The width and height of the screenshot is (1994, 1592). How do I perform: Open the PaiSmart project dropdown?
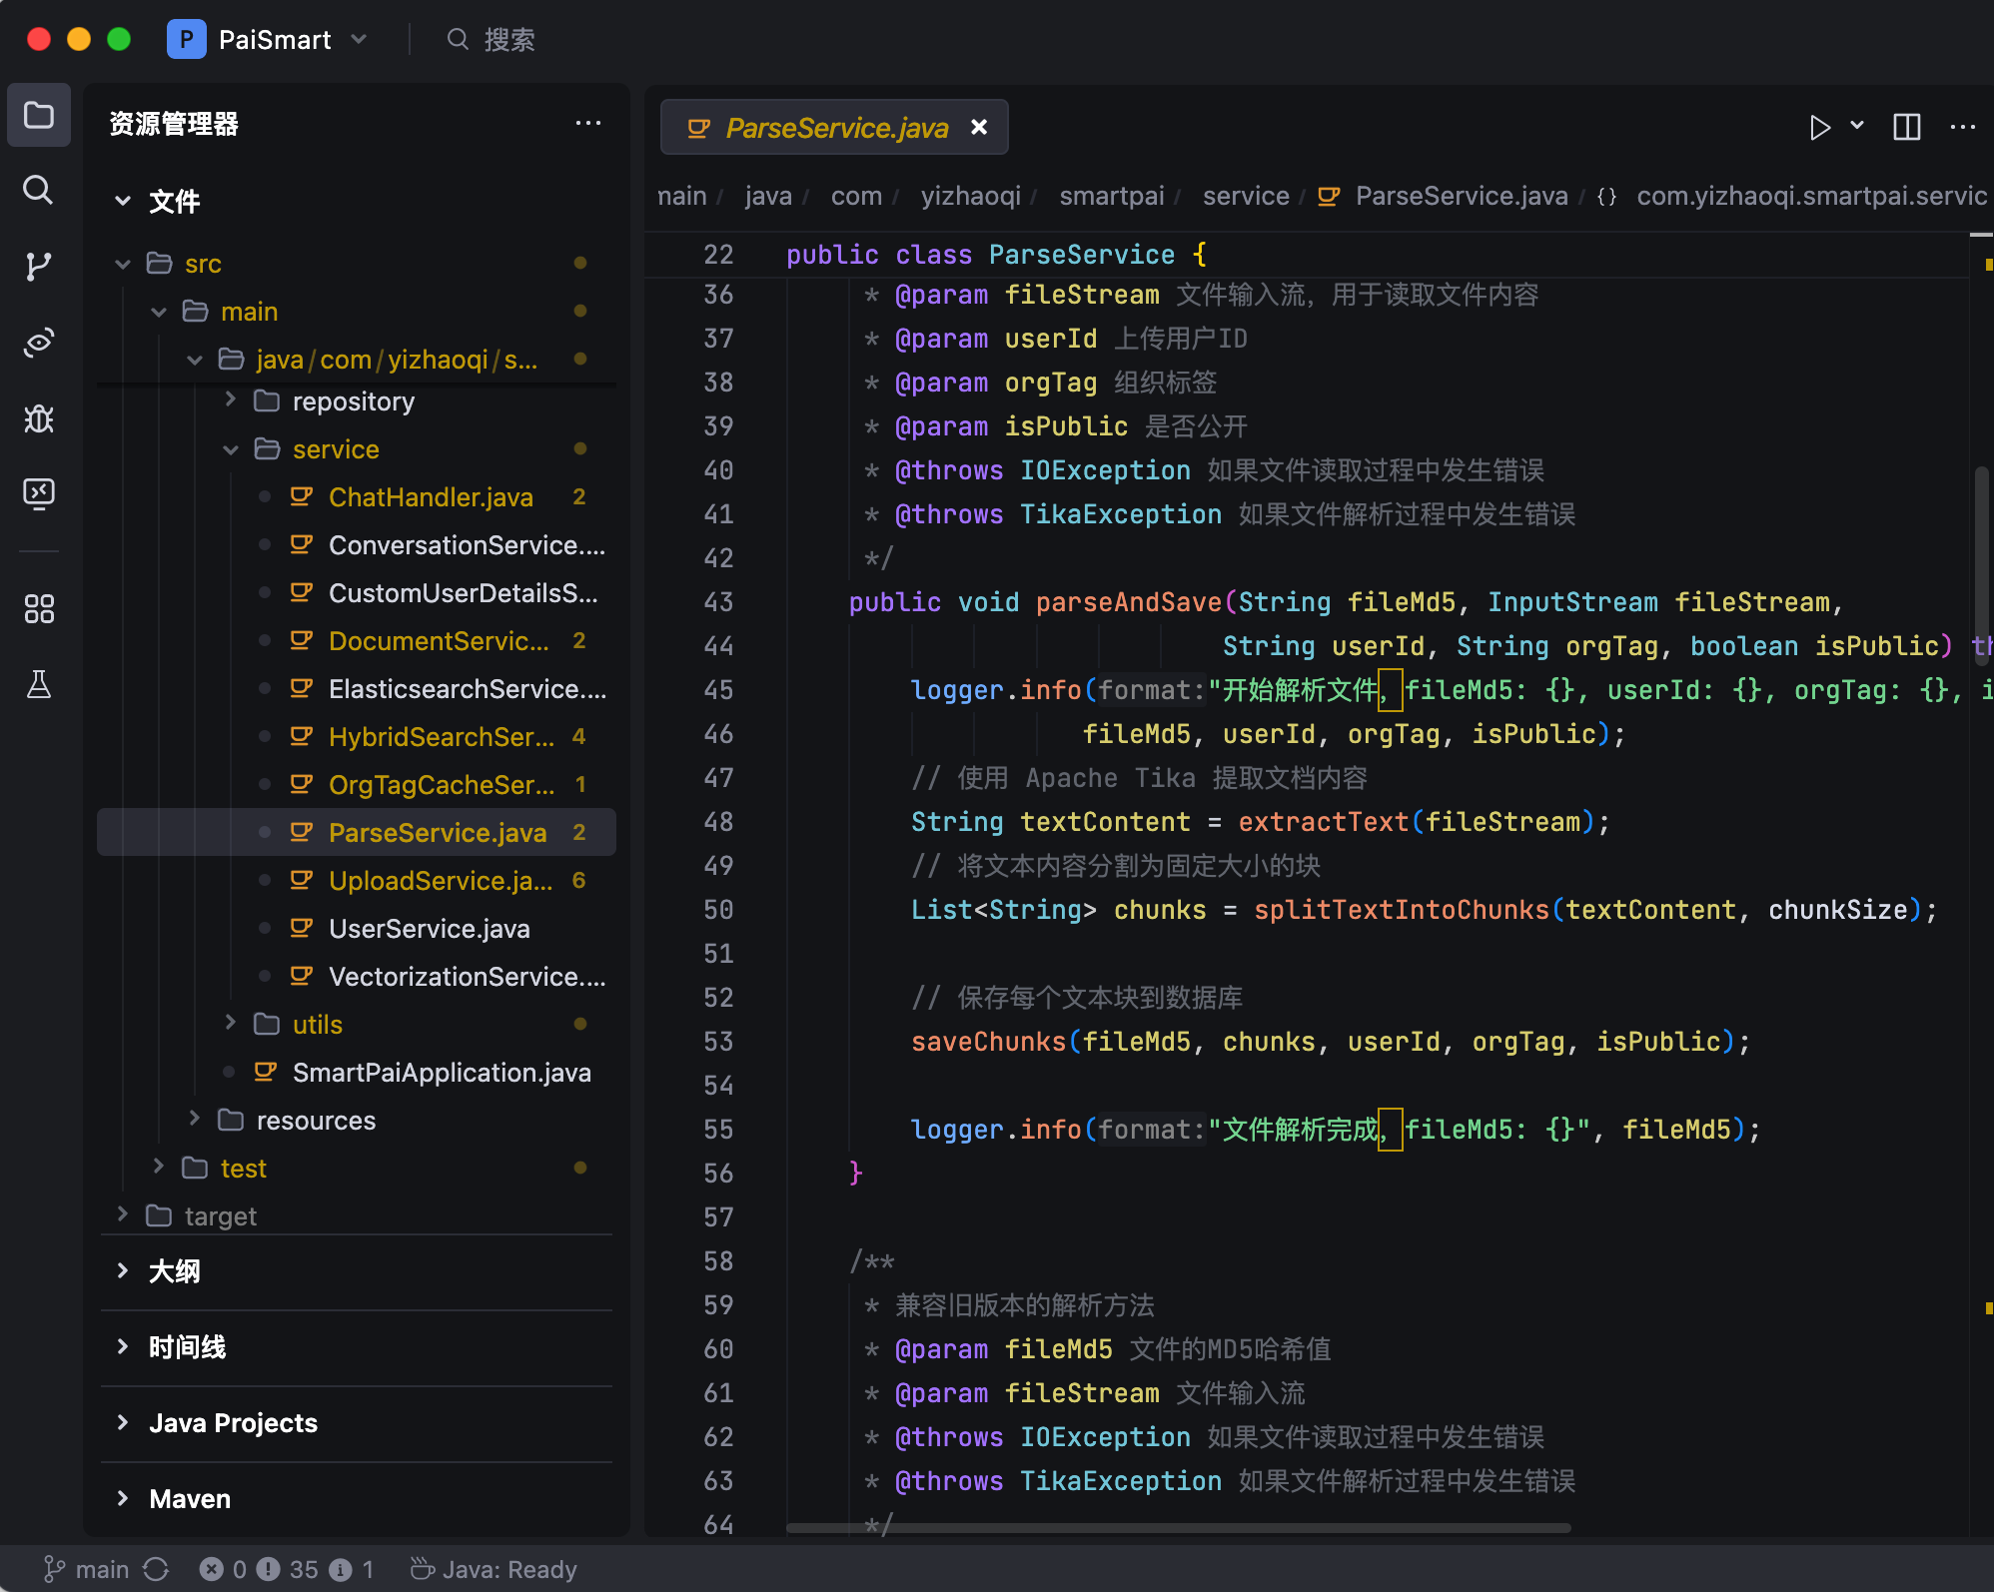[x=359, y=39]
